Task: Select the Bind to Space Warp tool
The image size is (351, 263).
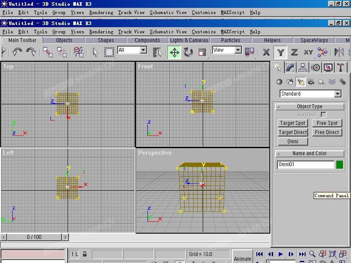Action: click(79, 52)
